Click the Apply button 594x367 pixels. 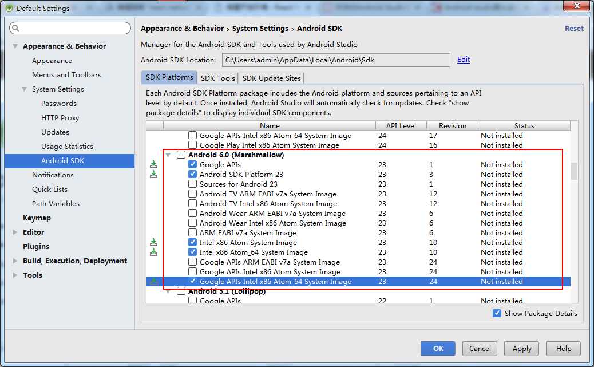pyautogui.click(x=522, y=349)
